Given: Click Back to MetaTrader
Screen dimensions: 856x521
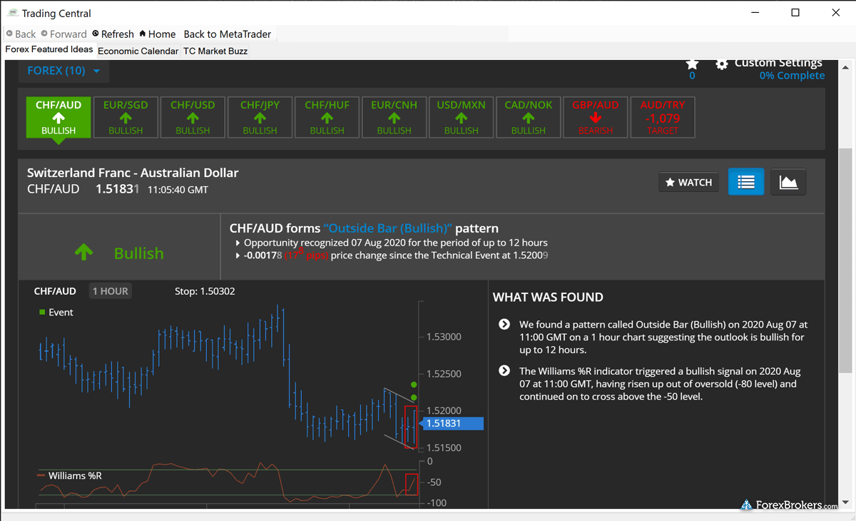Looking at the screenshot, I should (x=226, y=34).
